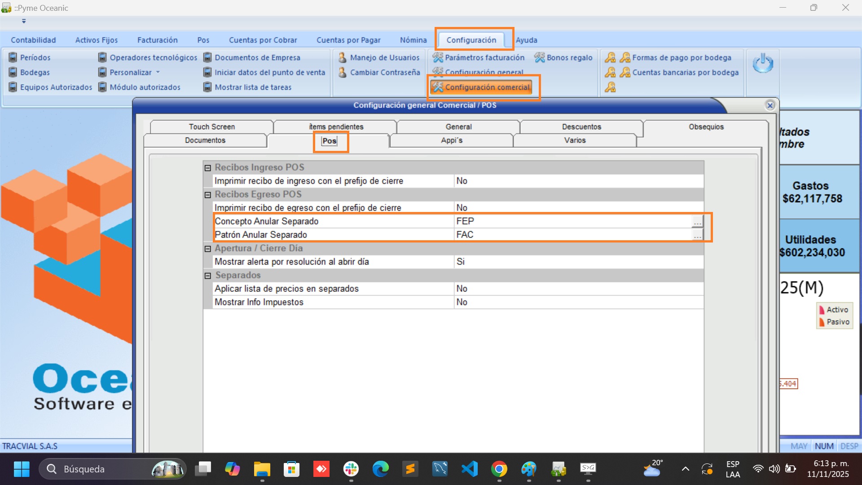Screen dimensions: 862x485
Task: Open Manejo de Usuarios option
Action: (384, 57)
